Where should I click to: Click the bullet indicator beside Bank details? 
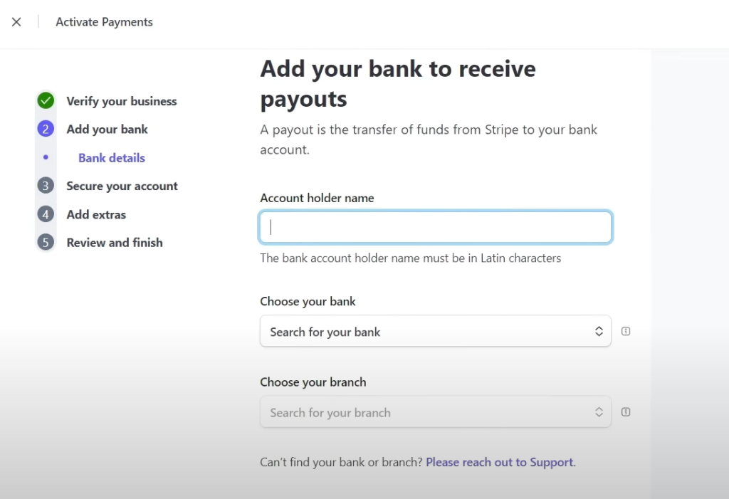(45, 157)
